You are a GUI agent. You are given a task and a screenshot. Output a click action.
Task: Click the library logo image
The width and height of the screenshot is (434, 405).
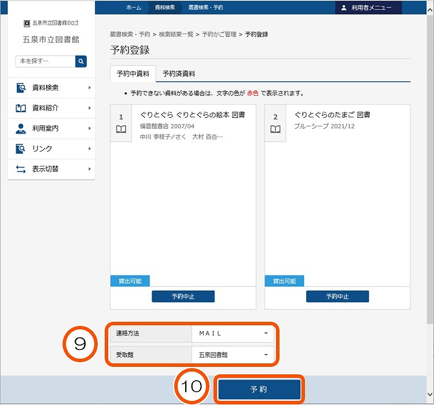click(x=51, y=23)
